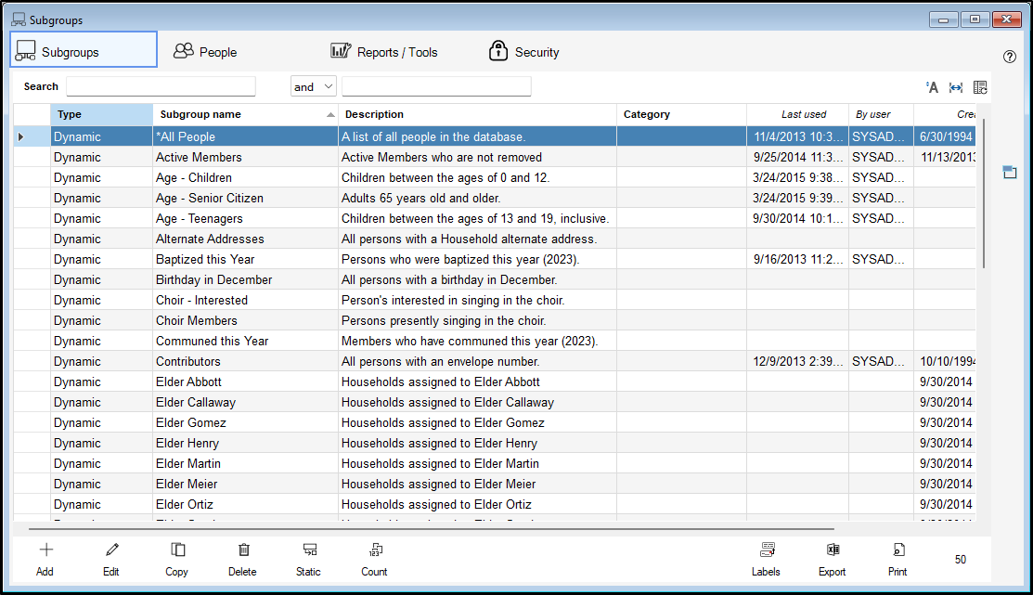Click the Delete trash can icon

(243, 550)
